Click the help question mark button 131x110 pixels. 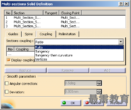(x=121, y=4)
